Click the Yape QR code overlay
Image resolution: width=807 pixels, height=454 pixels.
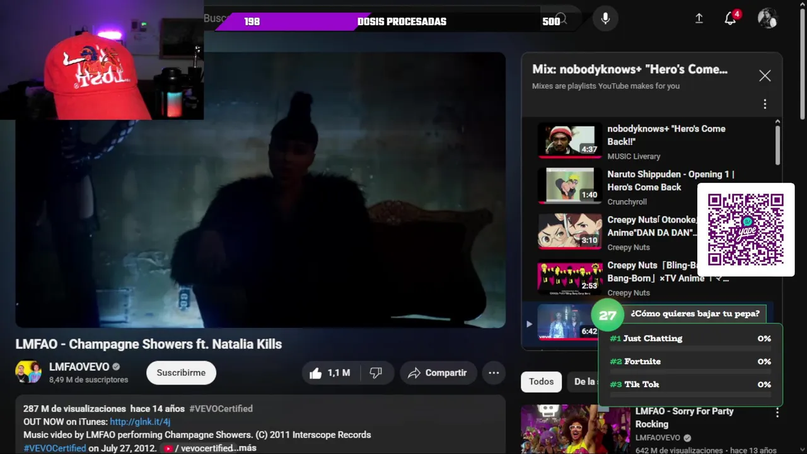(x=746, y=230)
